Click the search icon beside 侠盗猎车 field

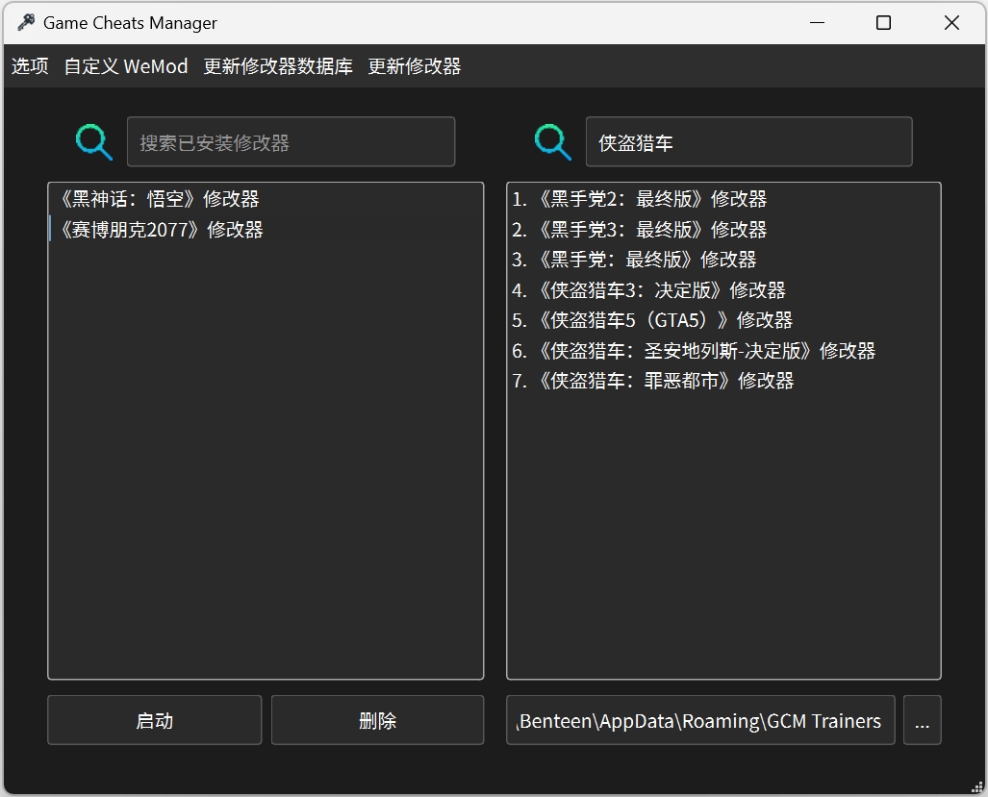point(552,142)
